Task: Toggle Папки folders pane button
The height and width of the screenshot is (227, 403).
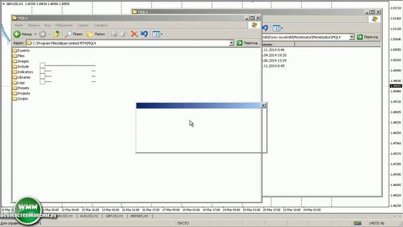Action: 95,34
